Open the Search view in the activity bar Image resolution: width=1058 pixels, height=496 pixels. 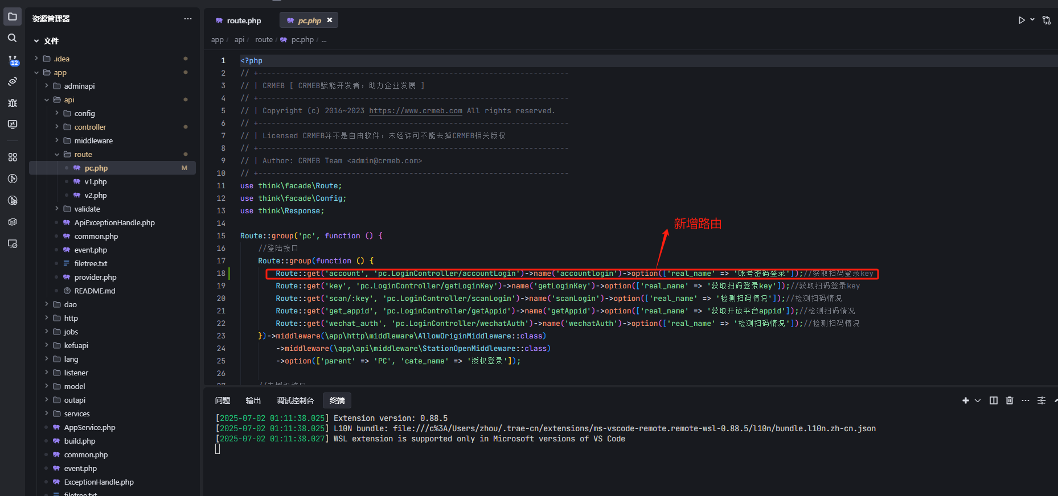pyautogui.click(x=13, y=38)
